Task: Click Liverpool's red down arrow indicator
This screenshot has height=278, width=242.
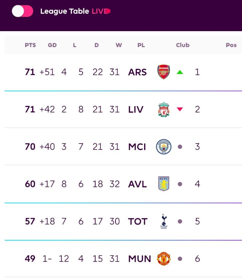Action: click(x=180, y=109)
